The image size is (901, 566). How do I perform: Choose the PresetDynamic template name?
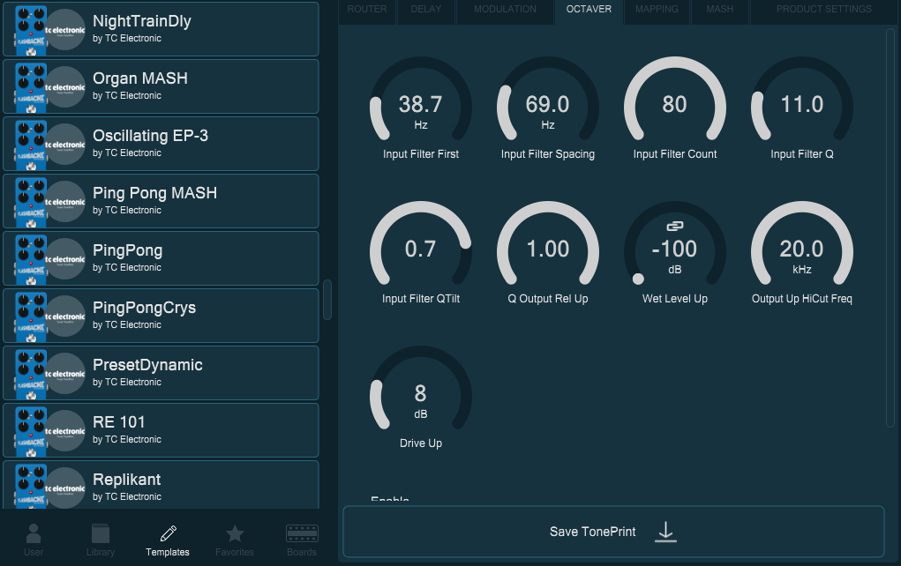[147, 365]
